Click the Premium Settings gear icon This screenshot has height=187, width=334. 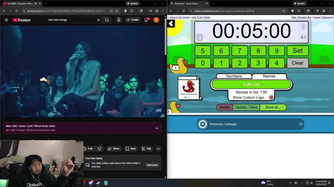(x=202, y=124)
